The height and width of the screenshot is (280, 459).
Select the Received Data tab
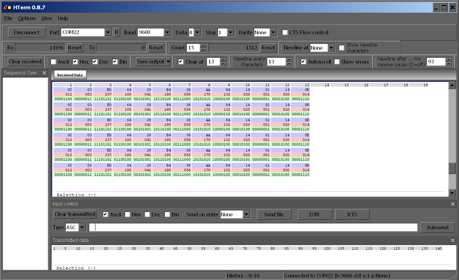70,75
